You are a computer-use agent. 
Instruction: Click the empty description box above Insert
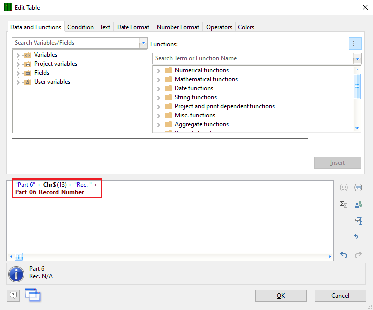(x=160, y=154)
